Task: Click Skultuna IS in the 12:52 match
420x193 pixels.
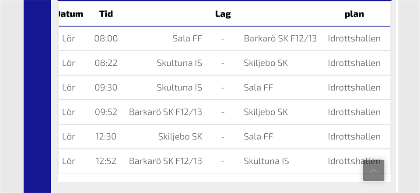Action: 266,161
